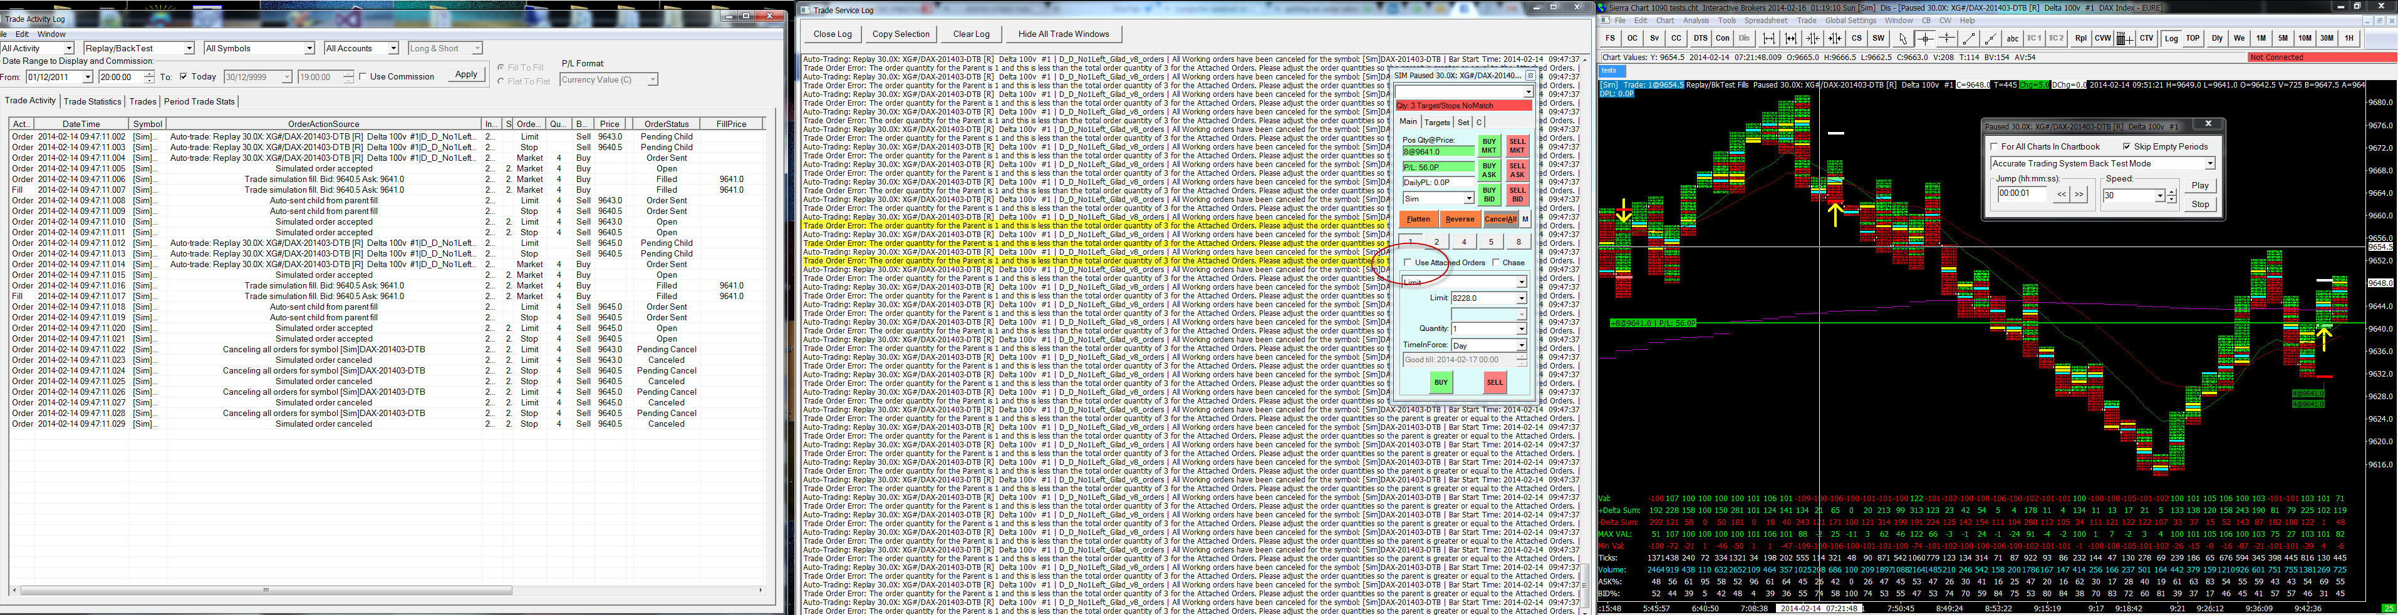The width and height of the screenshot is (2398, 615).
Task: Click the Clear Log button
Action: tap(971, 34)
